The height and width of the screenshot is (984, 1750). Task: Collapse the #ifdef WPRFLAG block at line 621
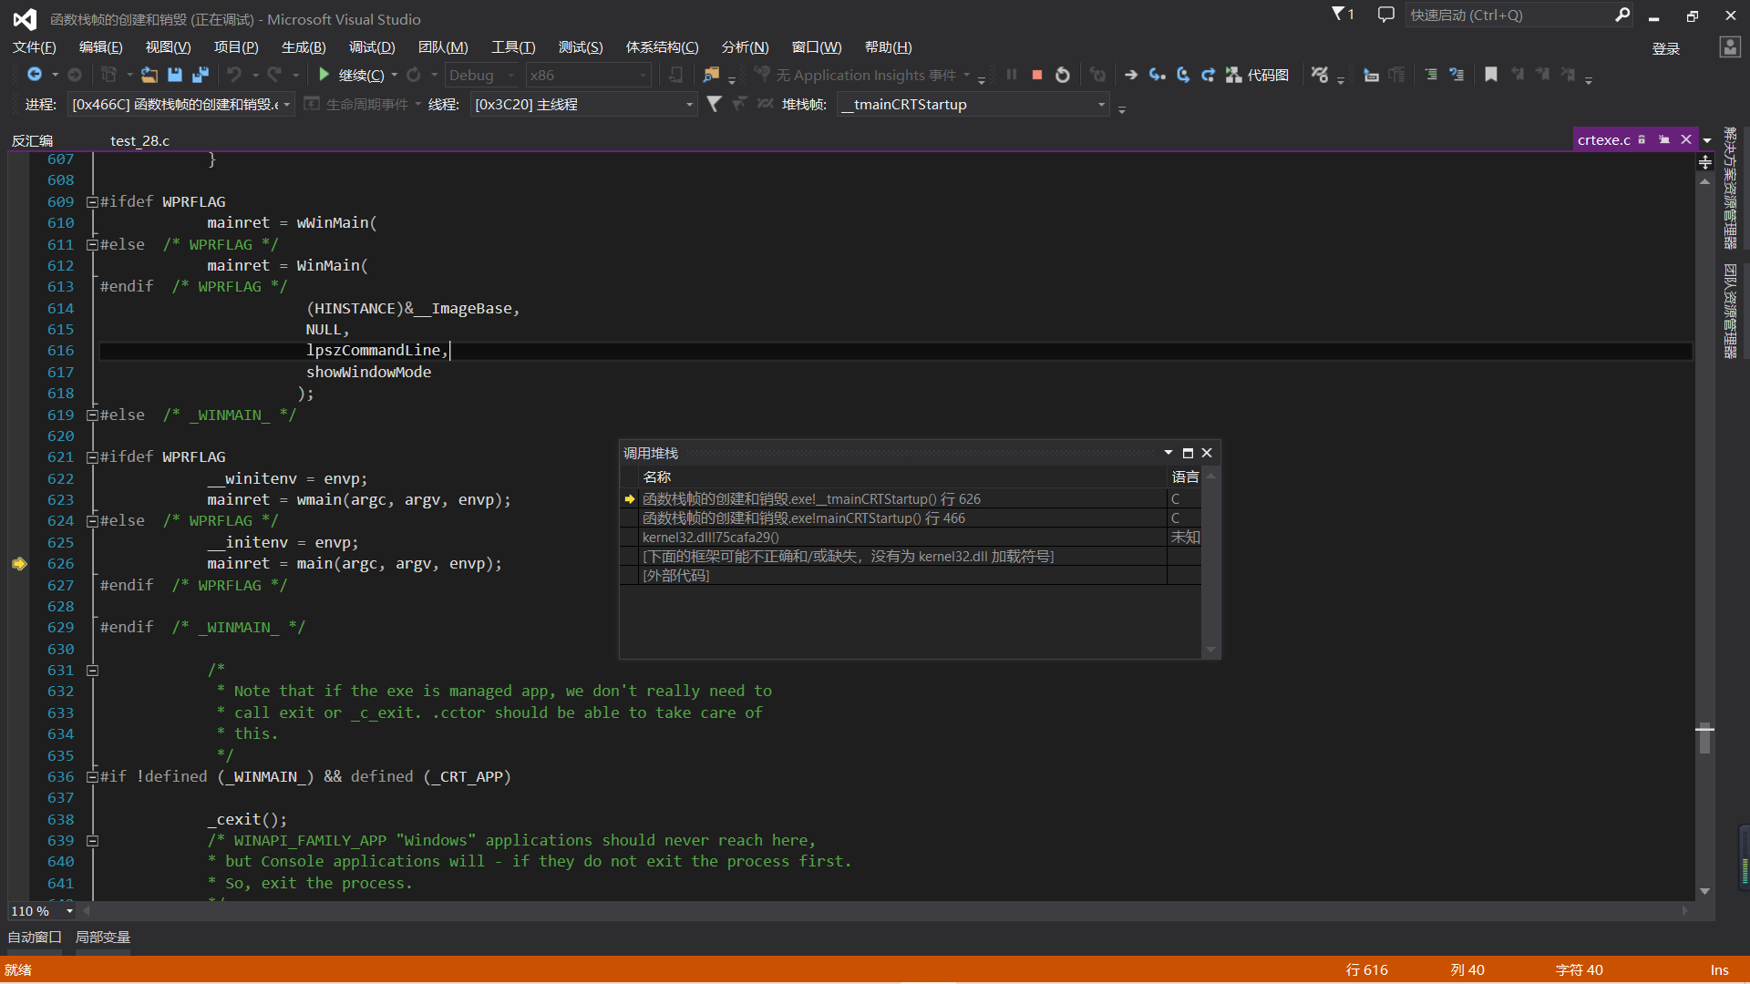(x=92, y=457)
